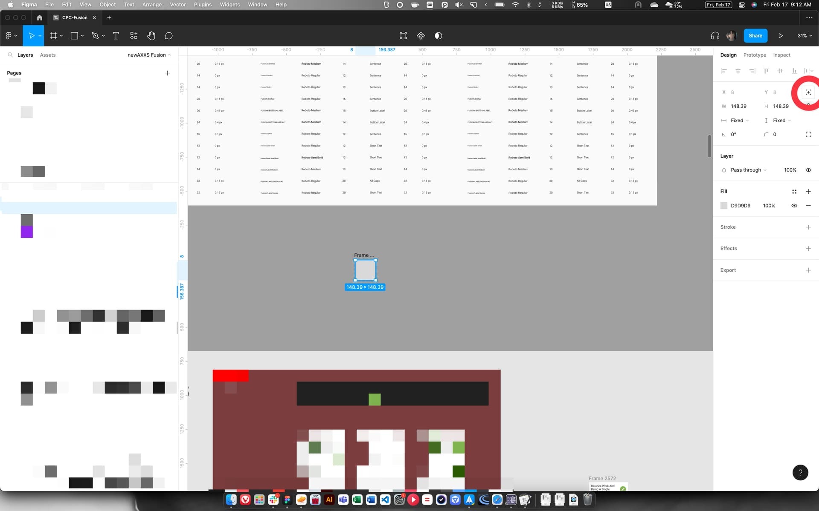Select the Pen tool
Viewport: 819px width, 511px height.
coord(95,36)
